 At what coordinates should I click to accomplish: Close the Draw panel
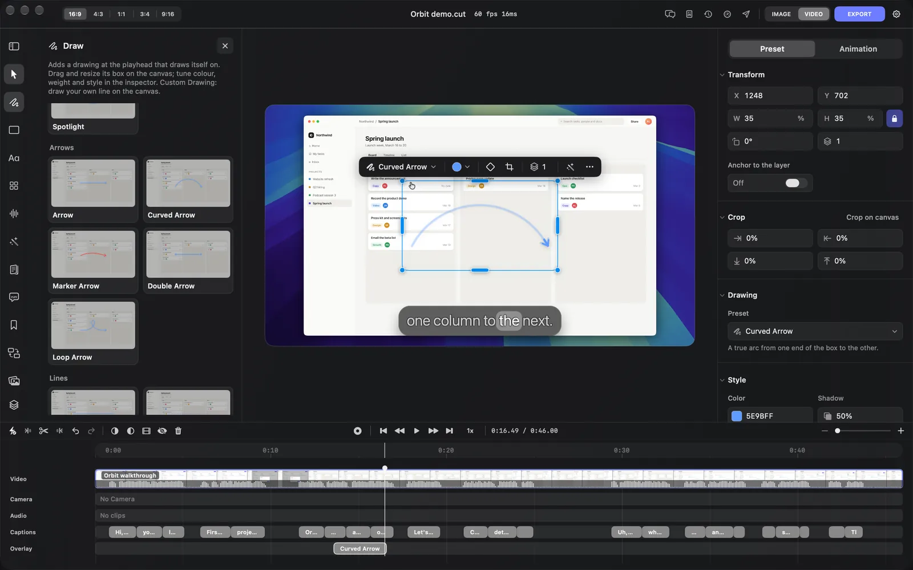pos(225,46)
